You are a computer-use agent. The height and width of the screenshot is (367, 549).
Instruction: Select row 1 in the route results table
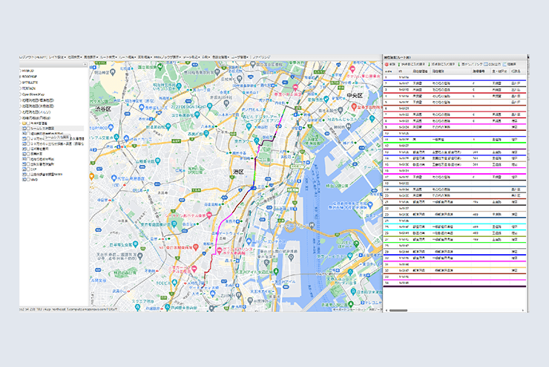coord(455,77)
